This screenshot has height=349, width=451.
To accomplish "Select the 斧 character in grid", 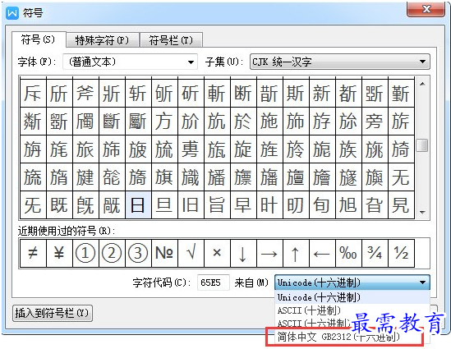I will 85,93.
